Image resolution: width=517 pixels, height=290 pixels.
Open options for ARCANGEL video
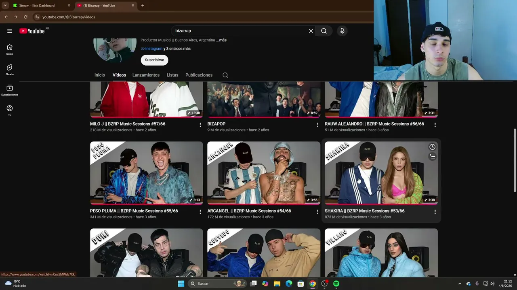pyautogui.click(x=317, y=212)
